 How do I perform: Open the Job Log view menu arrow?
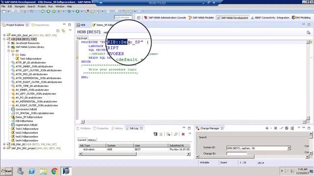point(190,133)
